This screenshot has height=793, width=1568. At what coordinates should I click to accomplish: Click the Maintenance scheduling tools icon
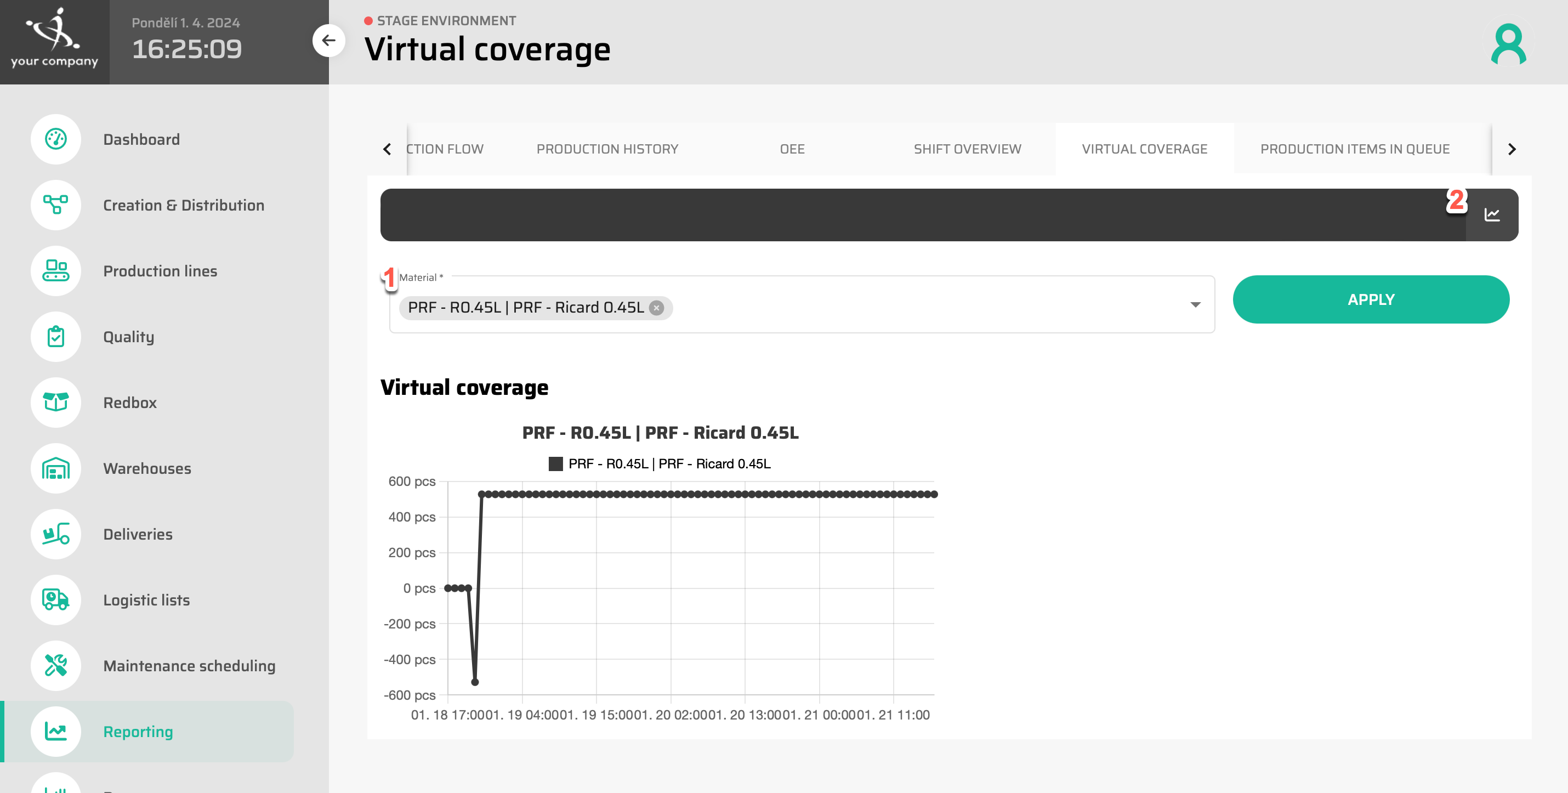(x=55, y=666)
